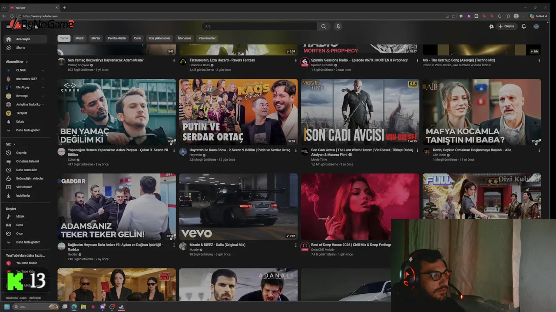Open Steam from the taskbar

(121, 307)
